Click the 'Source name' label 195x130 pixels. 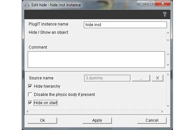pyautogui.click(x=41, y=78)
